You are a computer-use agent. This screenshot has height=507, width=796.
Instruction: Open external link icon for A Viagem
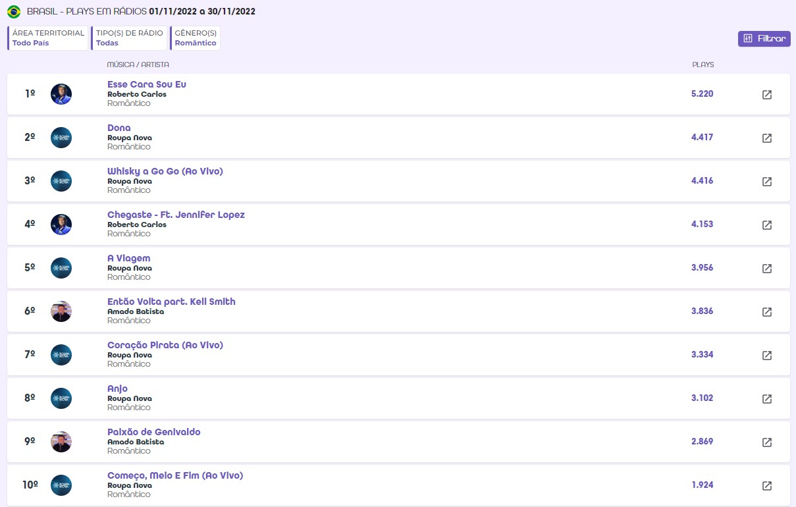[x=767, y=269]
